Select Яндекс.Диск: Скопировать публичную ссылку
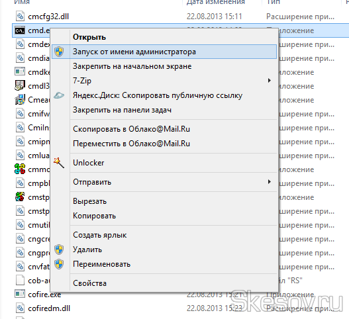The height and width of the screenshot is (319, 349). point(164,95)
